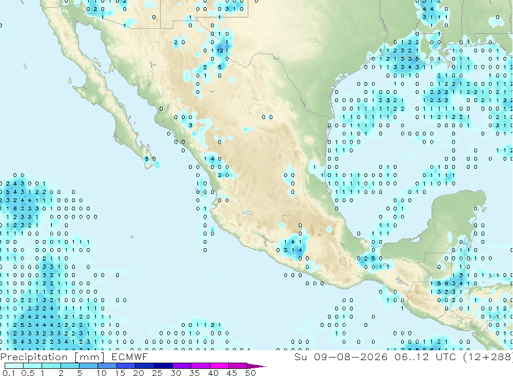513x376 pixels.
Task: Click the 0.5–1 mm legend color swatch
Action: pyautogui.click(x=33, y=366)
